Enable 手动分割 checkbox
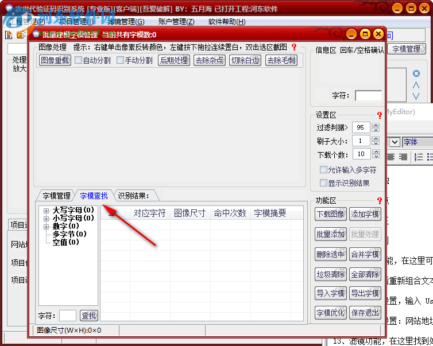The width and height of the screenshot is (433, 346). point(120,60)
